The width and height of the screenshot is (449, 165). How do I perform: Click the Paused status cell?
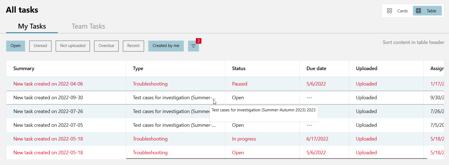pyautogui.click(x=239, y=84)
